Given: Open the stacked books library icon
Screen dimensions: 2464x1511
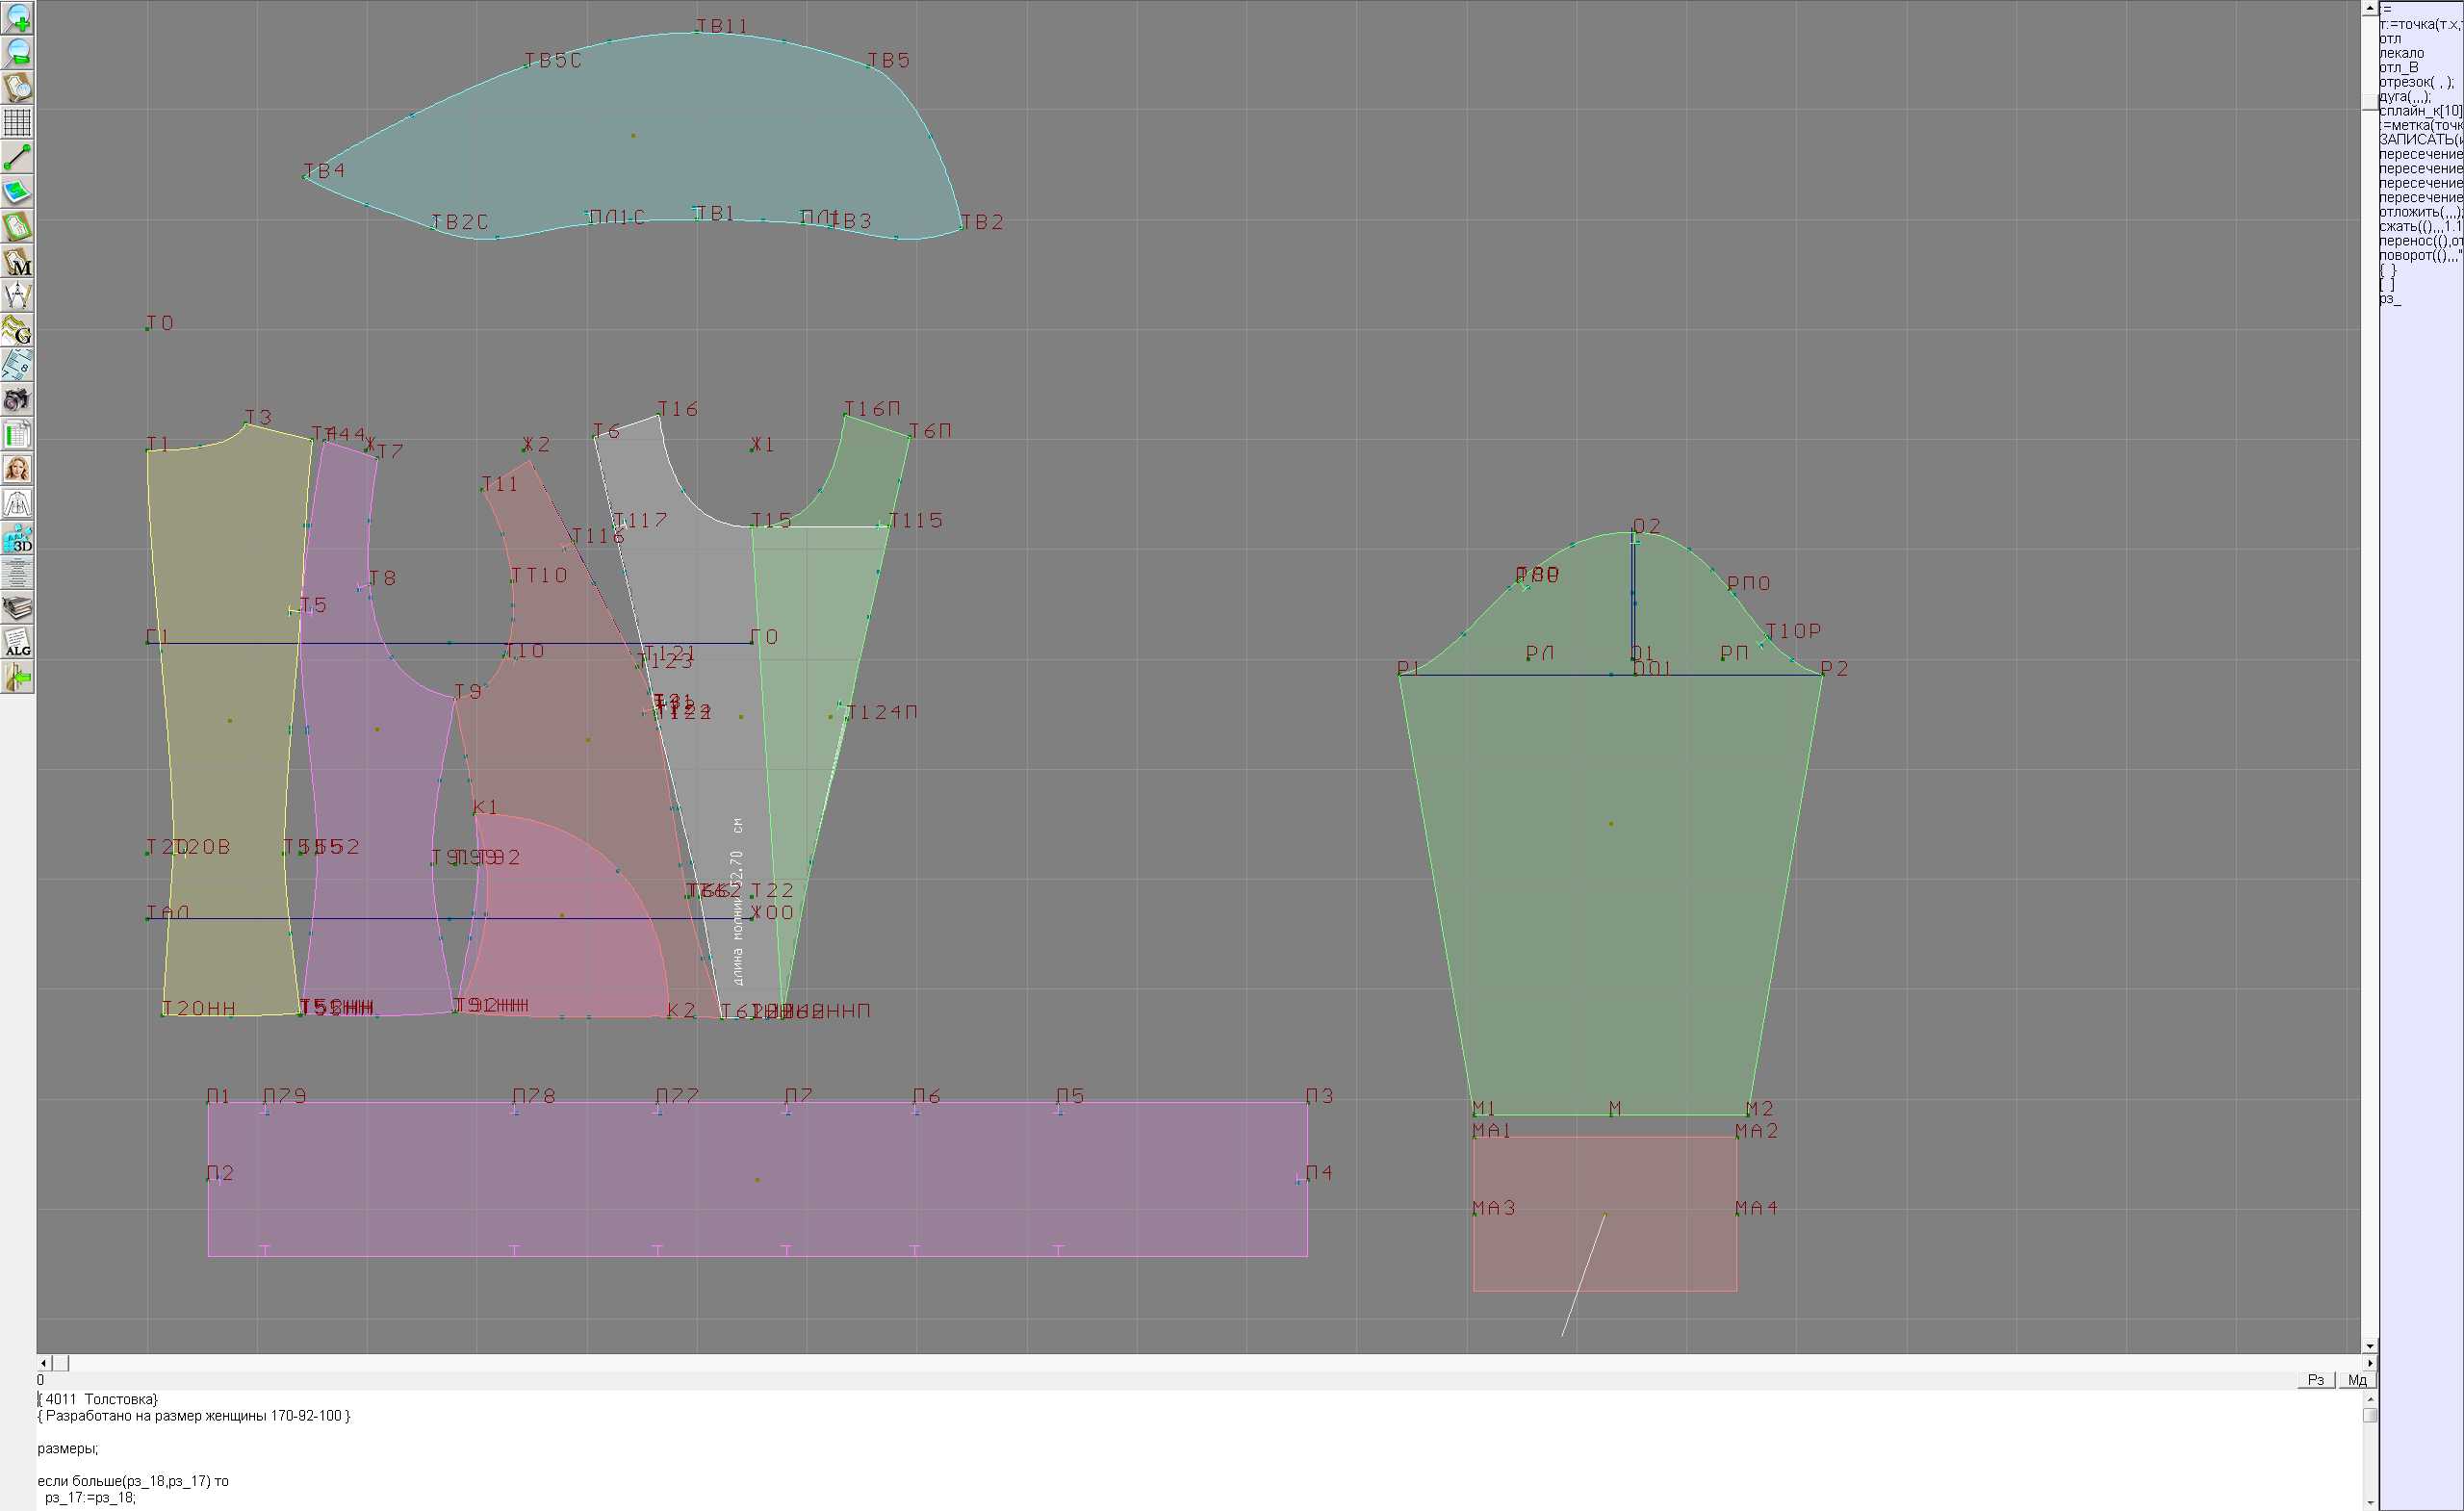Looking at the screenshot, I should coord(17,608).
